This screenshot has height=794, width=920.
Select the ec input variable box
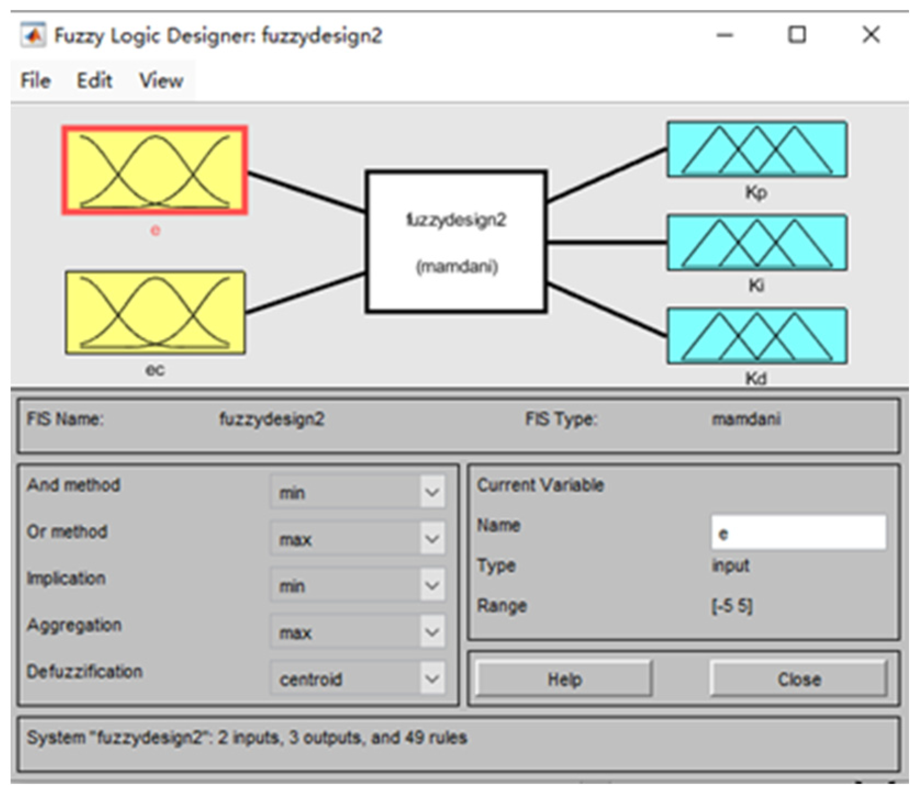pyautogui.click(x=155, y=312)
